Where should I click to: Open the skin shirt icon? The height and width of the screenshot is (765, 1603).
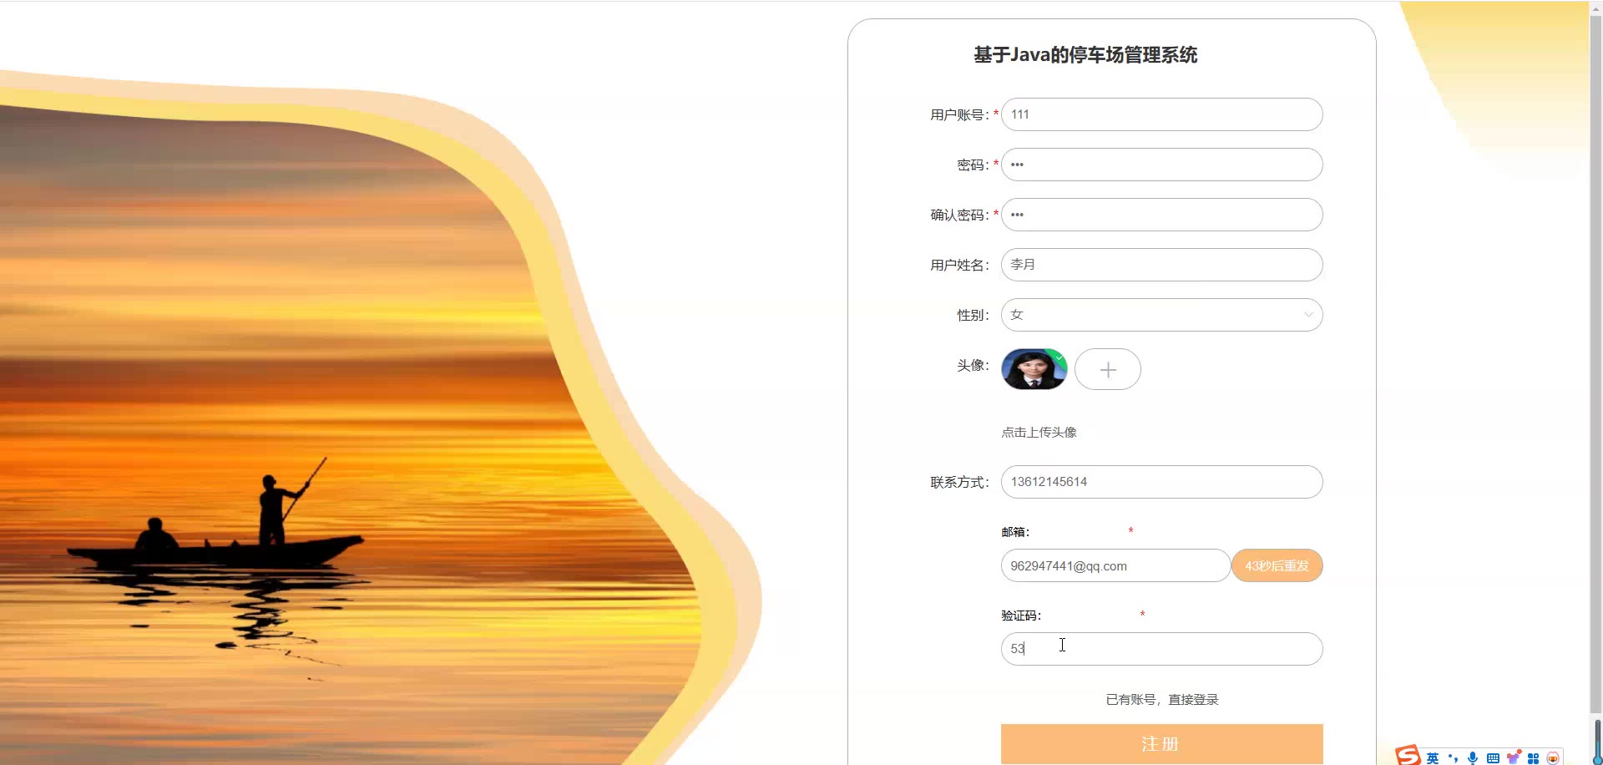click(x=1513, y=757)
